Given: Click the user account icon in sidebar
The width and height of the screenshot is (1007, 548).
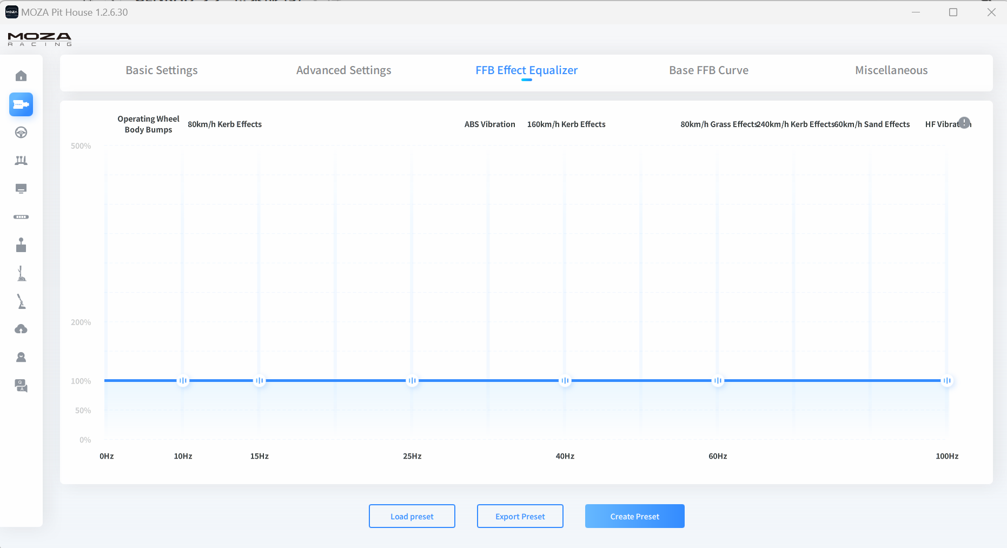Looking at the screenshot, I should tap(21, 357).
